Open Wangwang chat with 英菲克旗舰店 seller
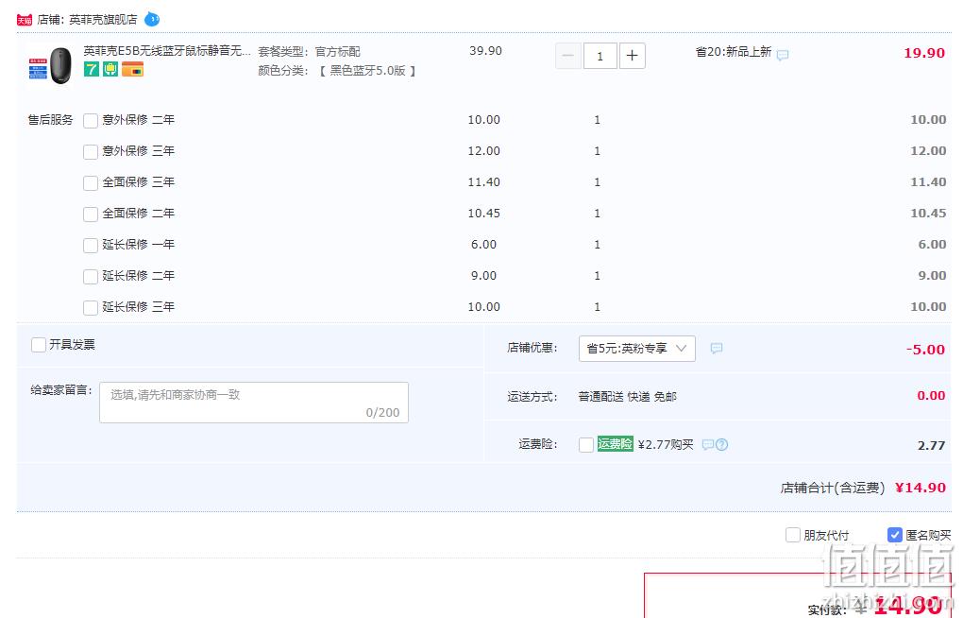The height and width of the screenshot is (618, 963). tap(152, 20)
